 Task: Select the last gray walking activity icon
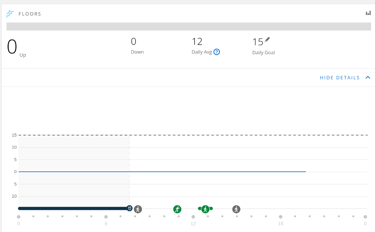tap(236, 209)
